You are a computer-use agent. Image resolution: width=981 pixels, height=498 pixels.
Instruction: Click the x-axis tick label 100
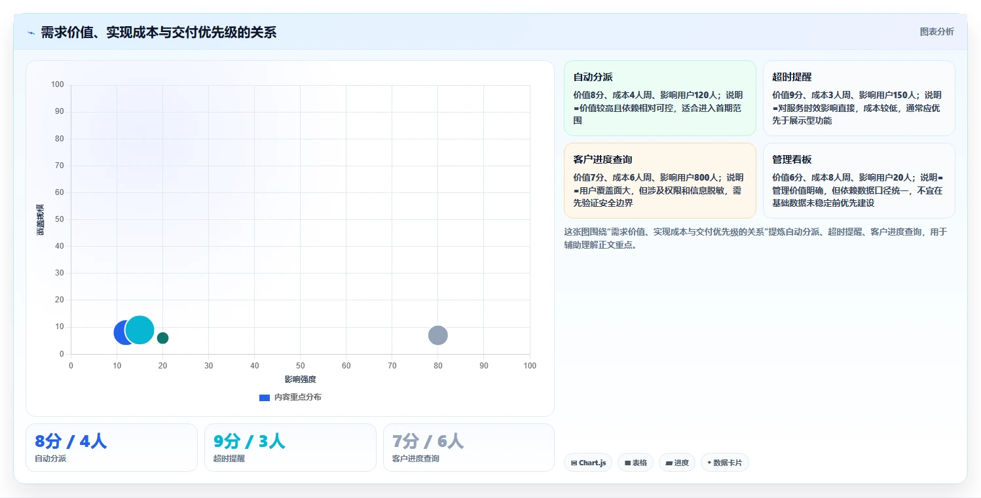click(x=530, y=366)
